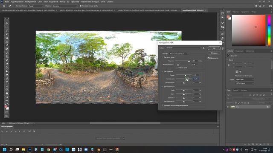Collapse the Свечение краев section
The image size is (273, 153).
163,57
